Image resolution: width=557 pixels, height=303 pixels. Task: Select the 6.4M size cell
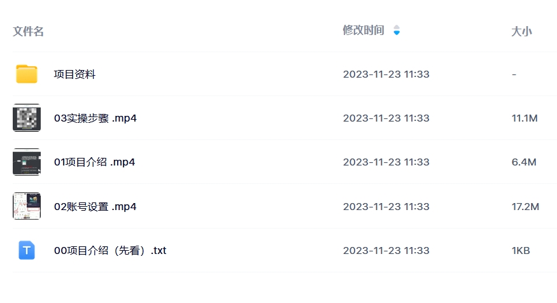pyautogui.click(x=524, y=162)
